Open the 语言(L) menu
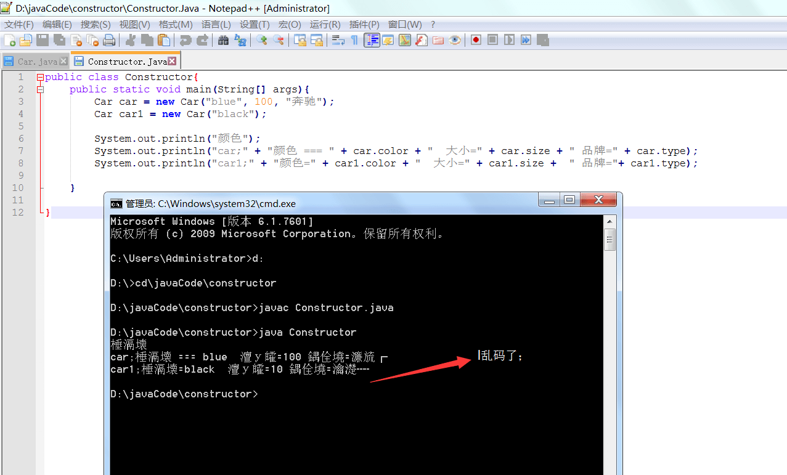 point(216,25)
